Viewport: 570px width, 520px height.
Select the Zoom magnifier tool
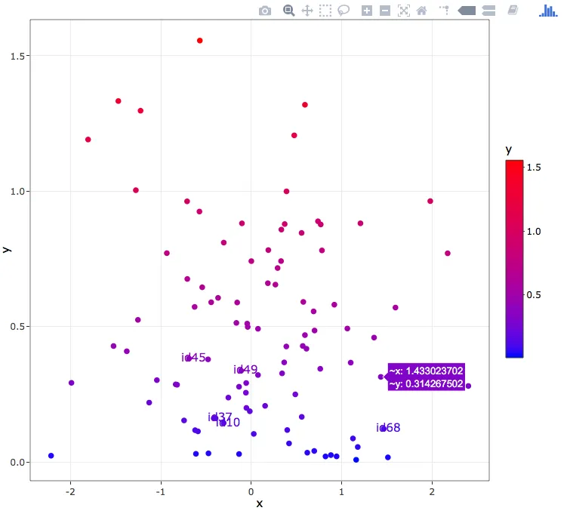288,11
